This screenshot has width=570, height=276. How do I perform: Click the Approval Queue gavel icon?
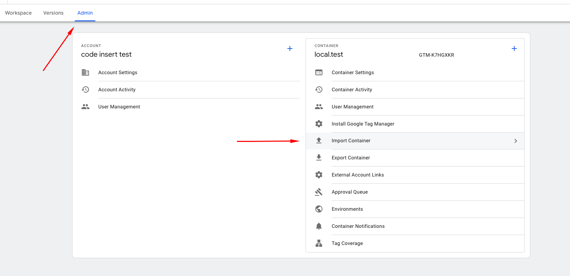(x=319, y=192)
